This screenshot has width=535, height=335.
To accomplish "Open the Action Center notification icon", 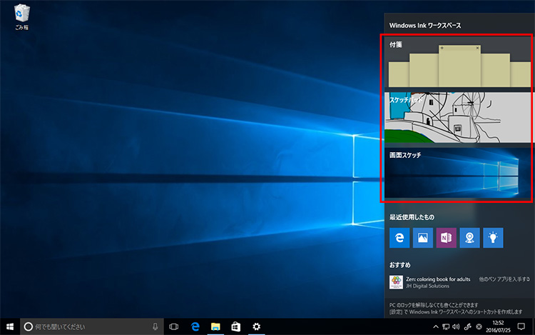I will click(x=521, y=326).
